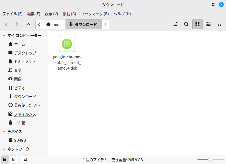Switch to compact view
Viewport: 226px width, 164px height.
click(x=219, y=24)
